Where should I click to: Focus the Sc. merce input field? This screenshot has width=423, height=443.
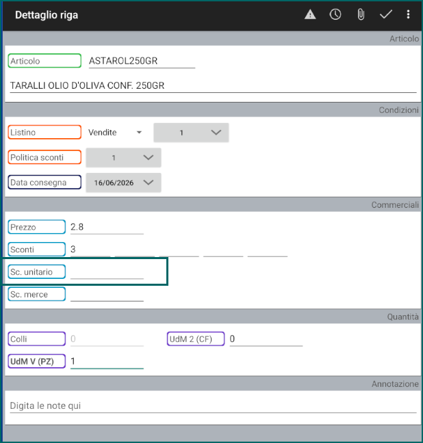point(107,295)
